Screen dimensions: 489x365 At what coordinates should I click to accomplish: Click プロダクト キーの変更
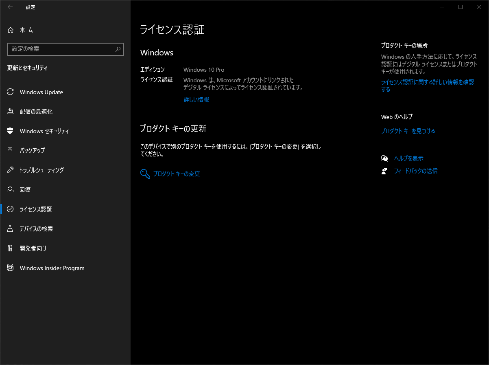coord(176,174)
